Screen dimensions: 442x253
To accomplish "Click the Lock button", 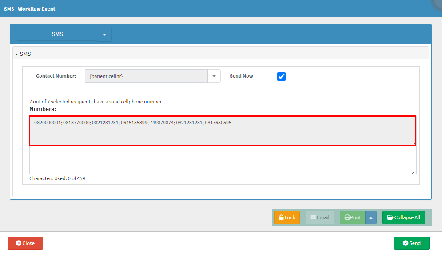I will [x=287, y=217].
